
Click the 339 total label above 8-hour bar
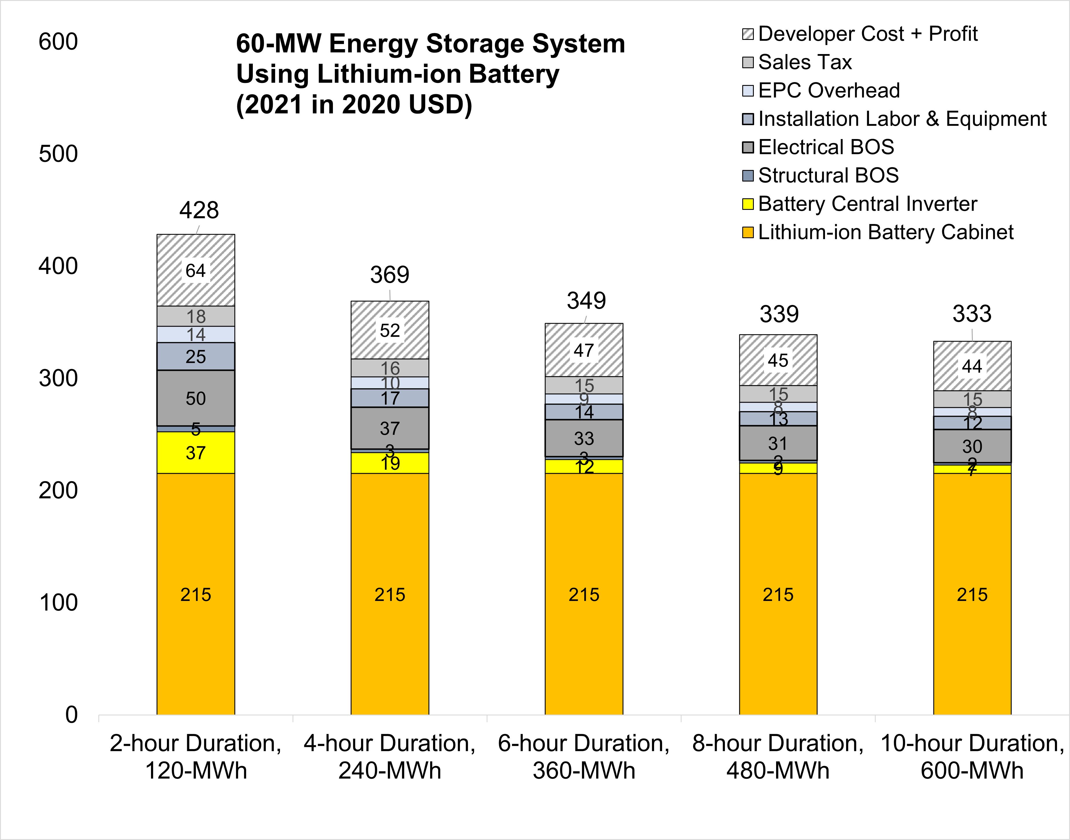pos(779,314)
